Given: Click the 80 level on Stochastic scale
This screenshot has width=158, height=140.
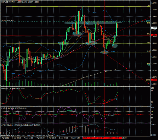Looking at the screenshot, I should click(x=152, y=91).
